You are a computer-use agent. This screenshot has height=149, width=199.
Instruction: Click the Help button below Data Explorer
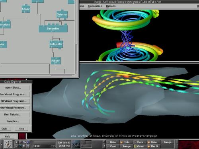point(8,137)
